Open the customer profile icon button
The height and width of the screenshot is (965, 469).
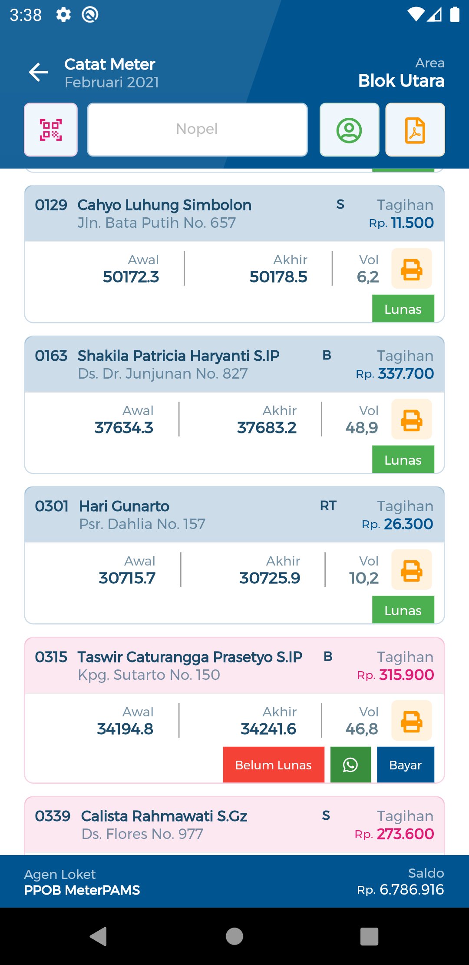point(349,130)
